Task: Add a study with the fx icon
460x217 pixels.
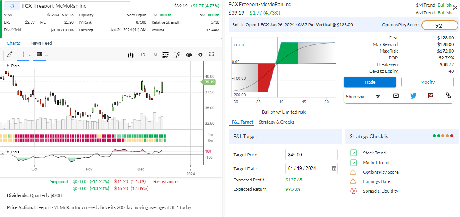Action: 177,54
